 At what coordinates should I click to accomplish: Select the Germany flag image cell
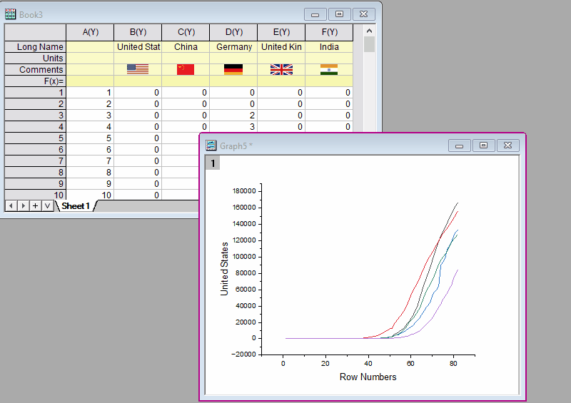(233, 69)
